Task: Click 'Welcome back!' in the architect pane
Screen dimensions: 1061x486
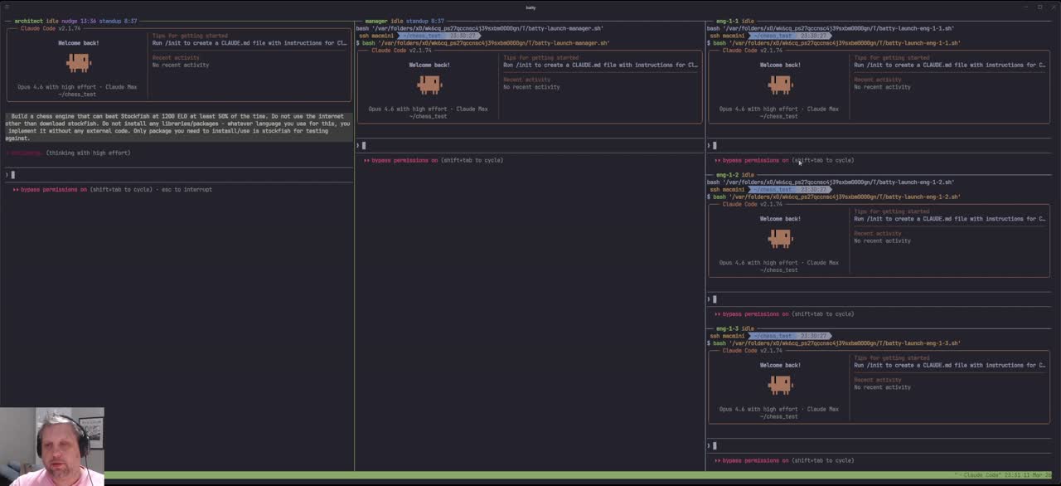Action: [79, 43]
